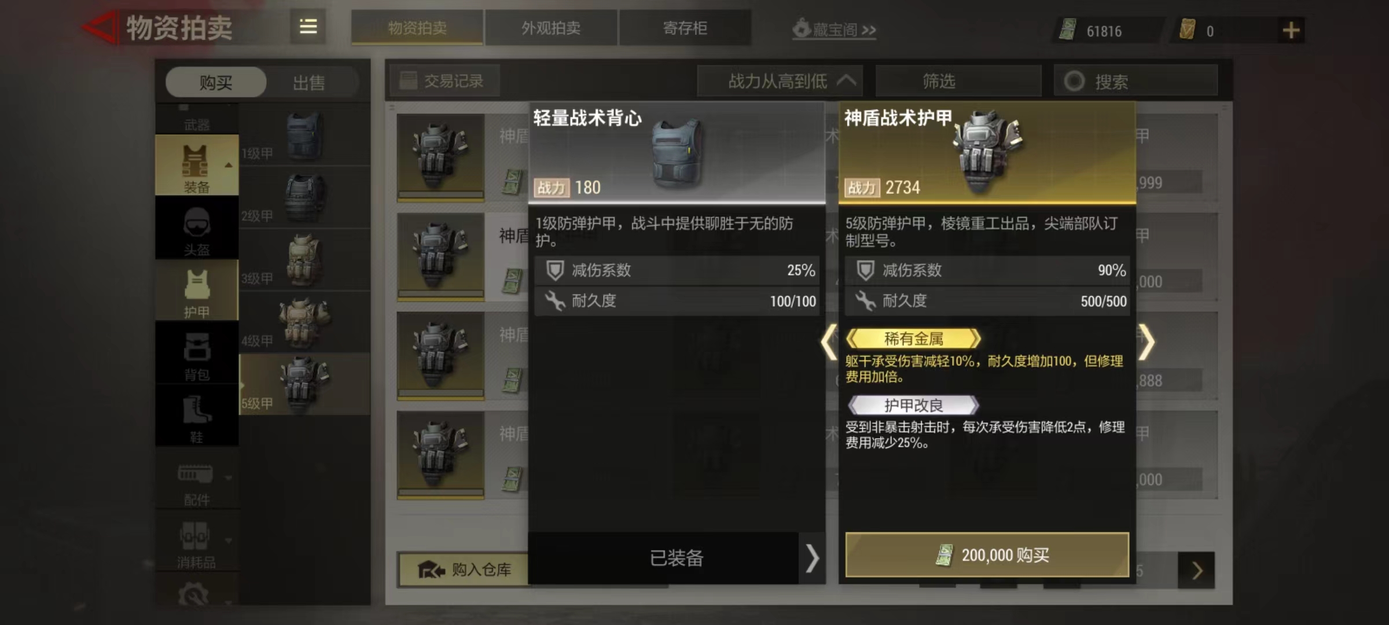Open the hamburger list menu icon
The image size is (1389, 625).
[x=308, y=27]
